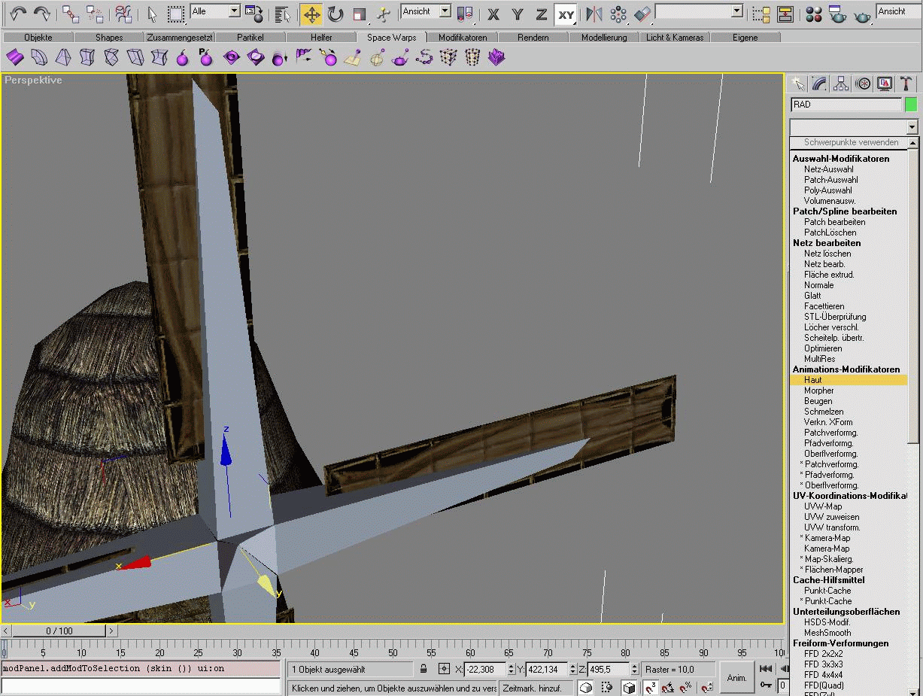This screenshot has width=923, height=696.
Task: Open the Motion panel wheel icon
Action: pyautogui.click(x=863, y=84)
